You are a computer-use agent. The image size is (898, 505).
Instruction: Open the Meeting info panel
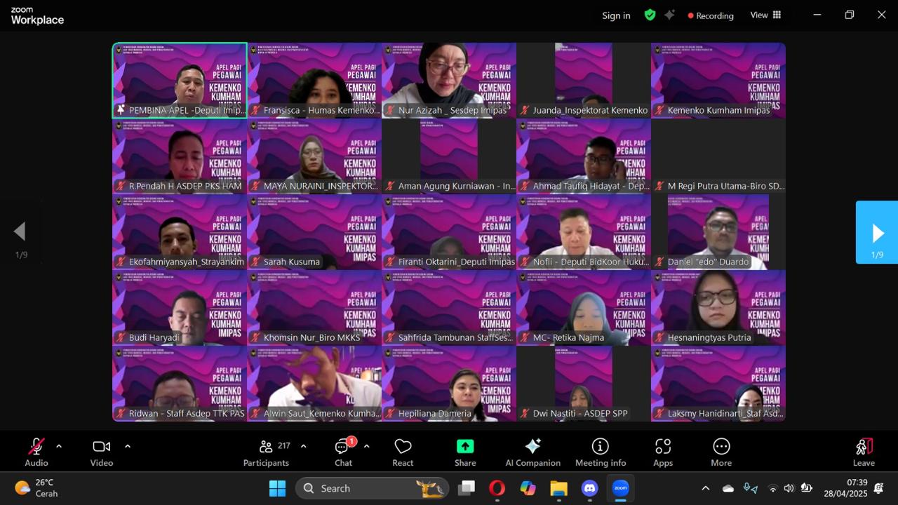[600, 452]
